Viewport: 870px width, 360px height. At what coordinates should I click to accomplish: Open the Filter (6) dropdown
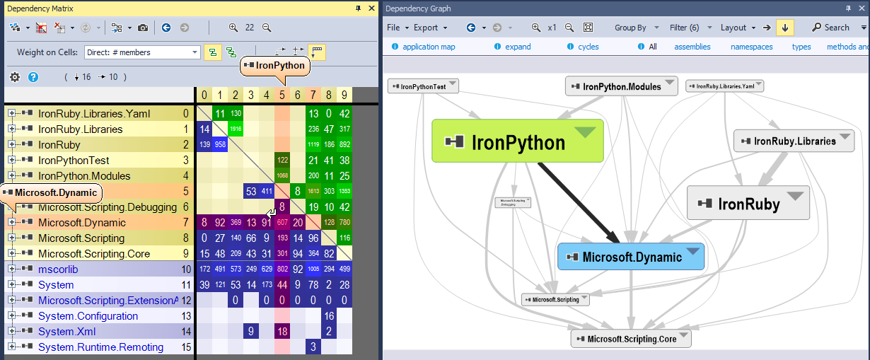pos(684,28)
